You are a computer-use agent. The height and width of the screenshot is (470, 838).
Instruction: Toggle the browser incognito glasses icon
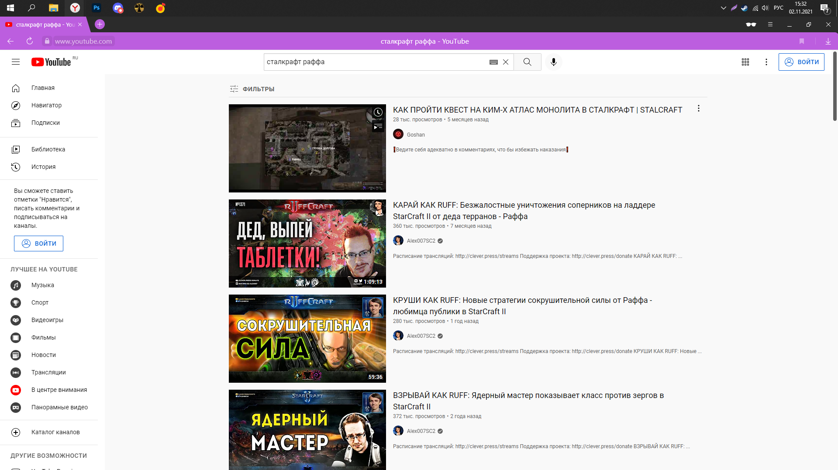[x=751, y=24]
